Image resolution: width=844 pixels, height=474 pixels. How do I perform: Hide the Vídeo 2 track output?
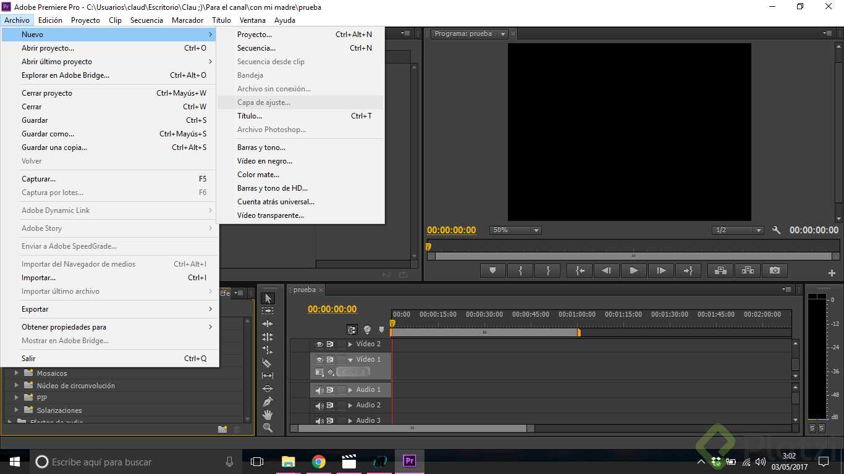pyautogui.click(x=319, y=344)
